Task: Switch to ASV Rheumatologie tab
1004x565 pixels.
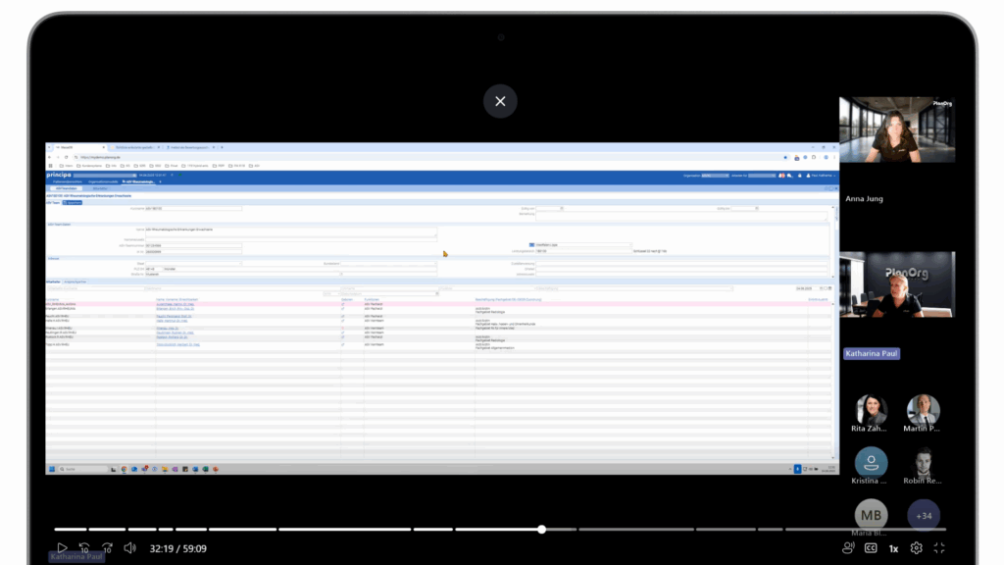Action: 139,181
